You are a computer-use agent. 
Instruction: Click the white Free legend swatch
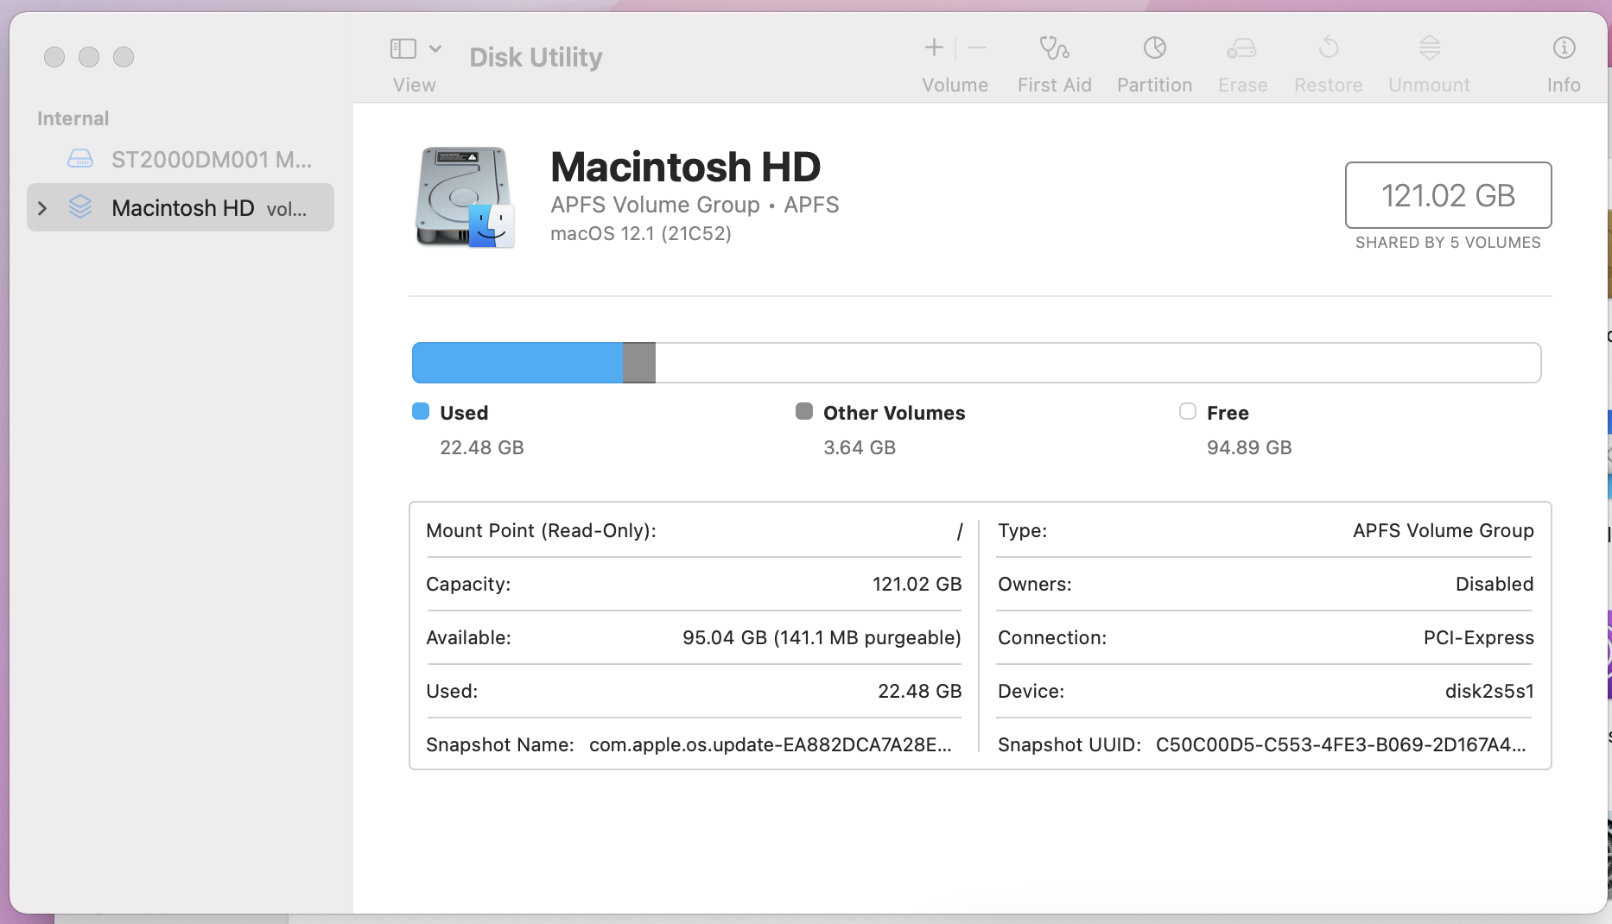[x=1188, y=411]
